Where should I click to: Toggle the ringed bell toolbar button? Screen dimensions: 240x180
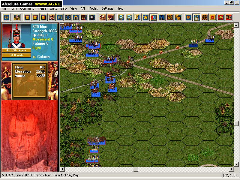(196, 17)
